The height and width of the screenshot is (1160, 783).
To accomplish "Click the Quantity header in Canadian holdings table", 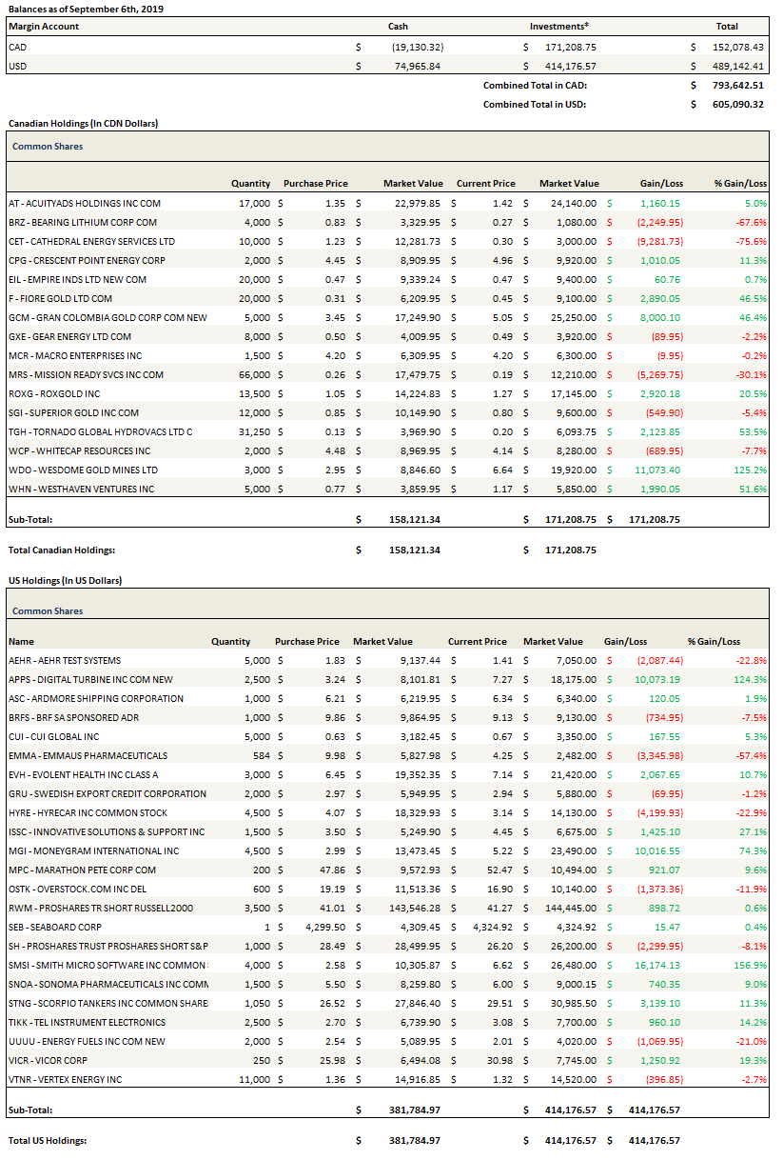I will click(x=250, y=184).
